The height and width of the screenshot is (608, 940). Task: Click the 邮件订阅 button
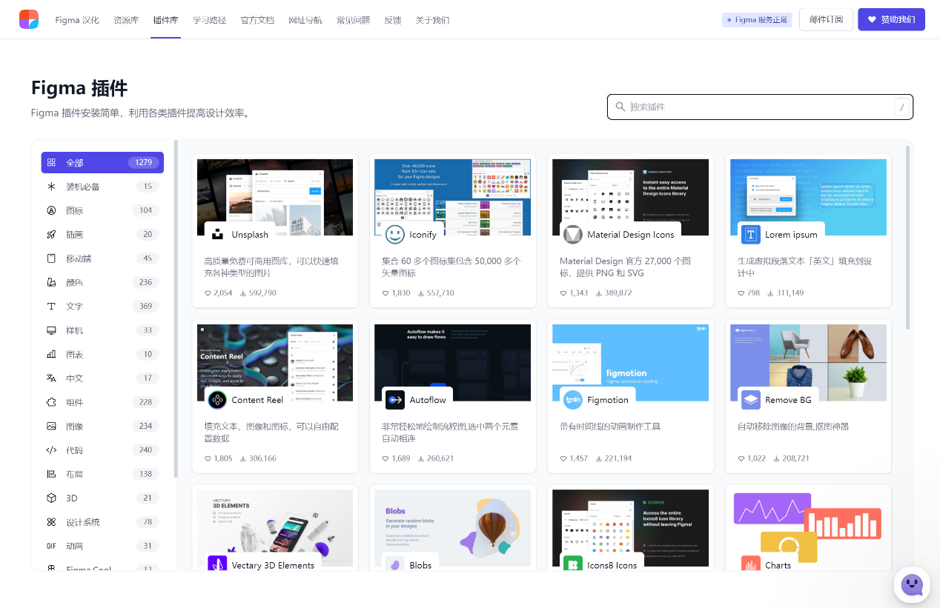click(826, 20)
